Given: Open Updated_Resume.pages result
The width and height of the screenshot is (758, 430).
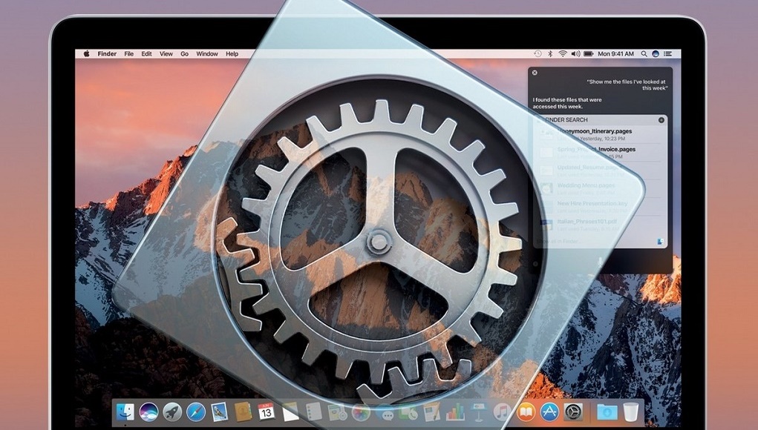Looking at the screenshot, I should pos(599,171).
